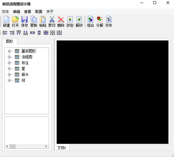Lock the shape with 锁定 icon
Viewport: 174px width, 157px height.
pos(70,22)
